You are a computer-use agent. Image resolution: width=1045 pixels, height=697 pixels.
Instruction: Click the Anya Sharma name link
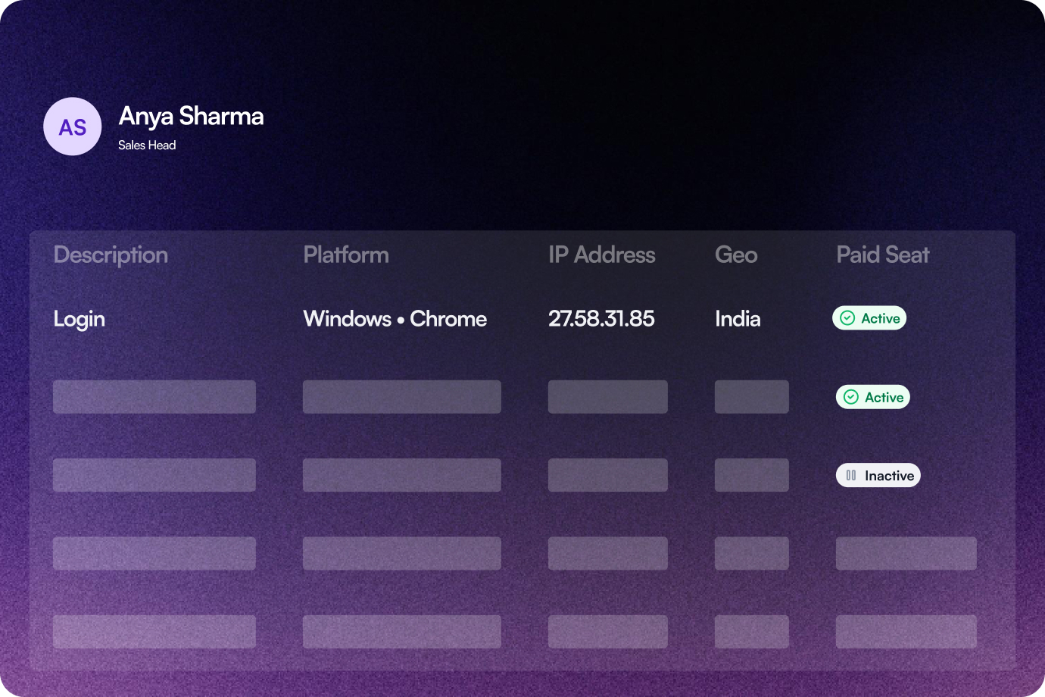pyautogui.click(x=191, y=117)
